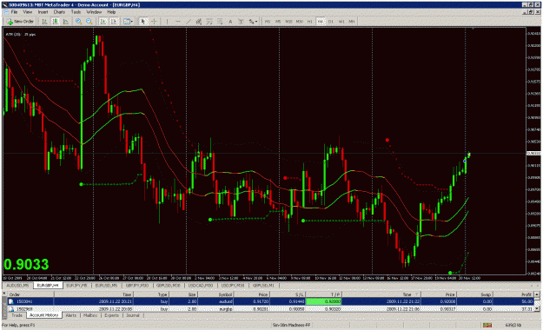This screenshot has height=330, width=543.
Task: Open the chart templates dropdown
Action: point(128,22)
